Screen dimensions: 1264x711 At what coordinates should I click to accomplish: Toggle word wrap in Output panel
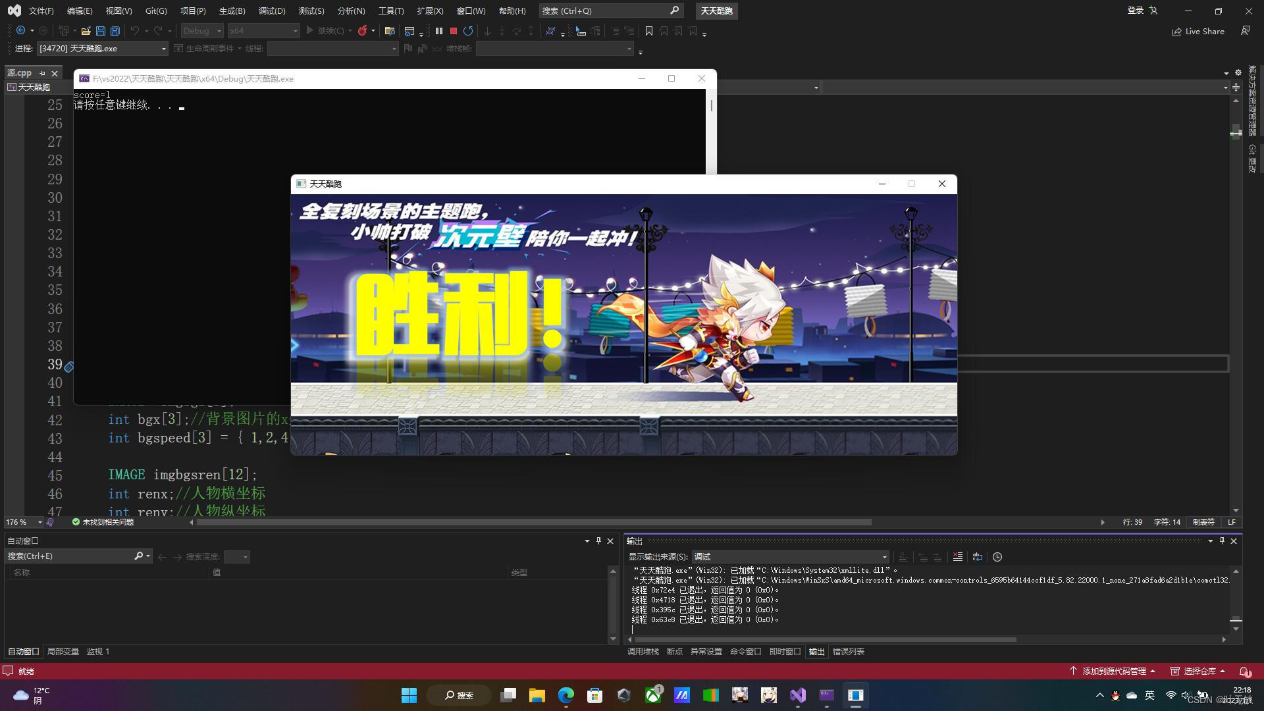coord(978,557)
